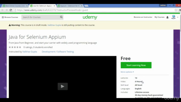Click the '4 Hours' video value
Viewport: 181px width, 102px height.
click(x=139, y=82)
